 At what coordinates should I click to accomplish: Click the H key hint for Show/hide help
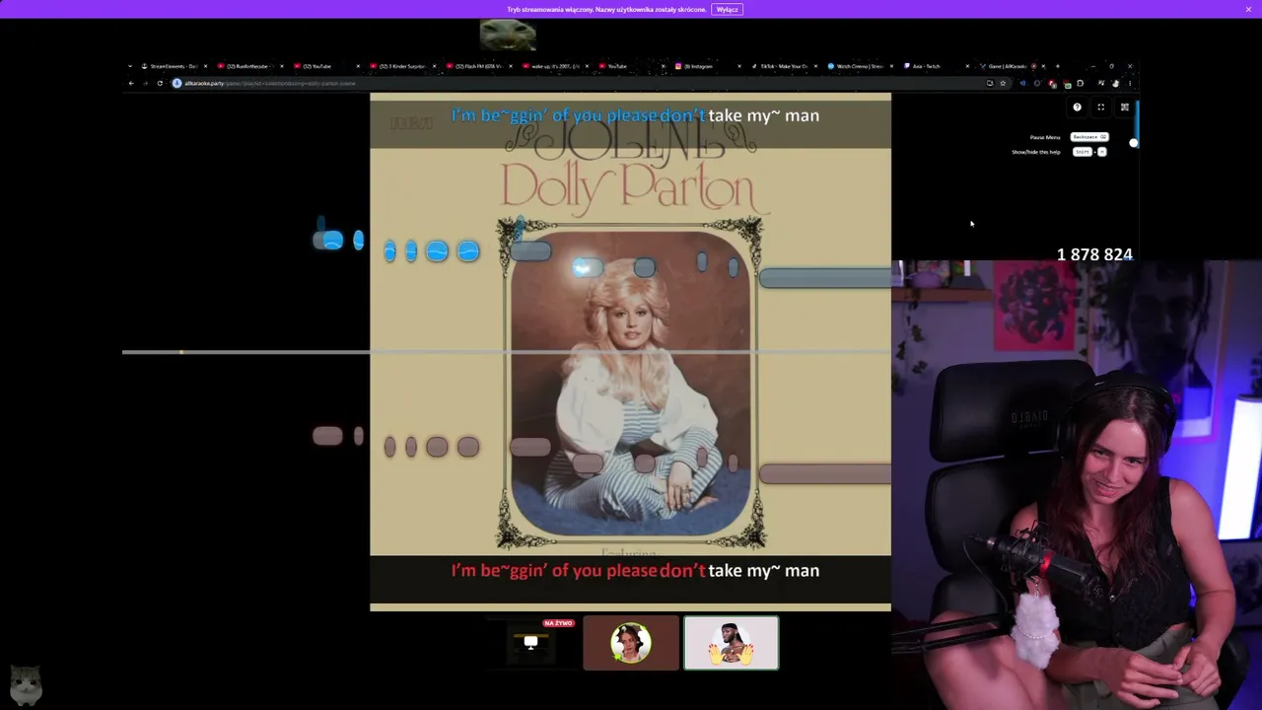(1102, 152)
